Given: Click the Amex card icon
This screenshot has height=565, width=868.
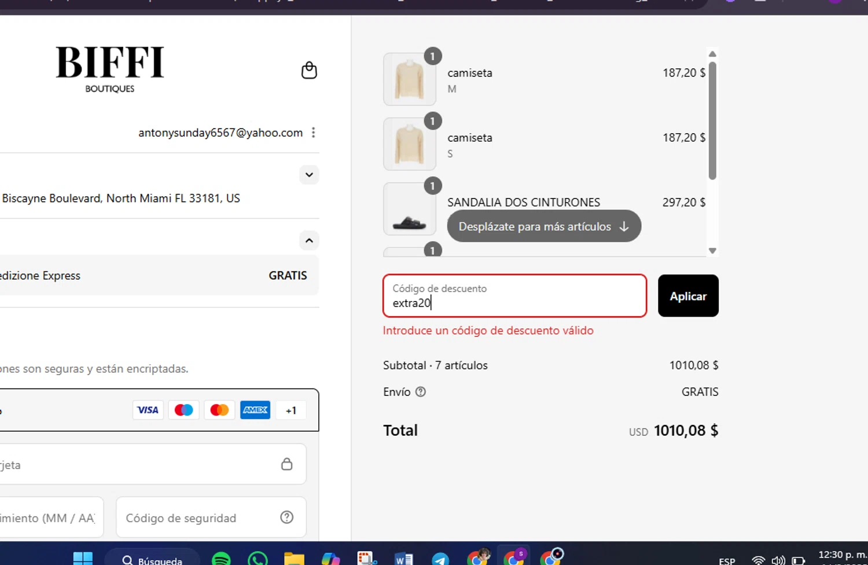Looking at the screenshot, I should click(x=255, y=410).
